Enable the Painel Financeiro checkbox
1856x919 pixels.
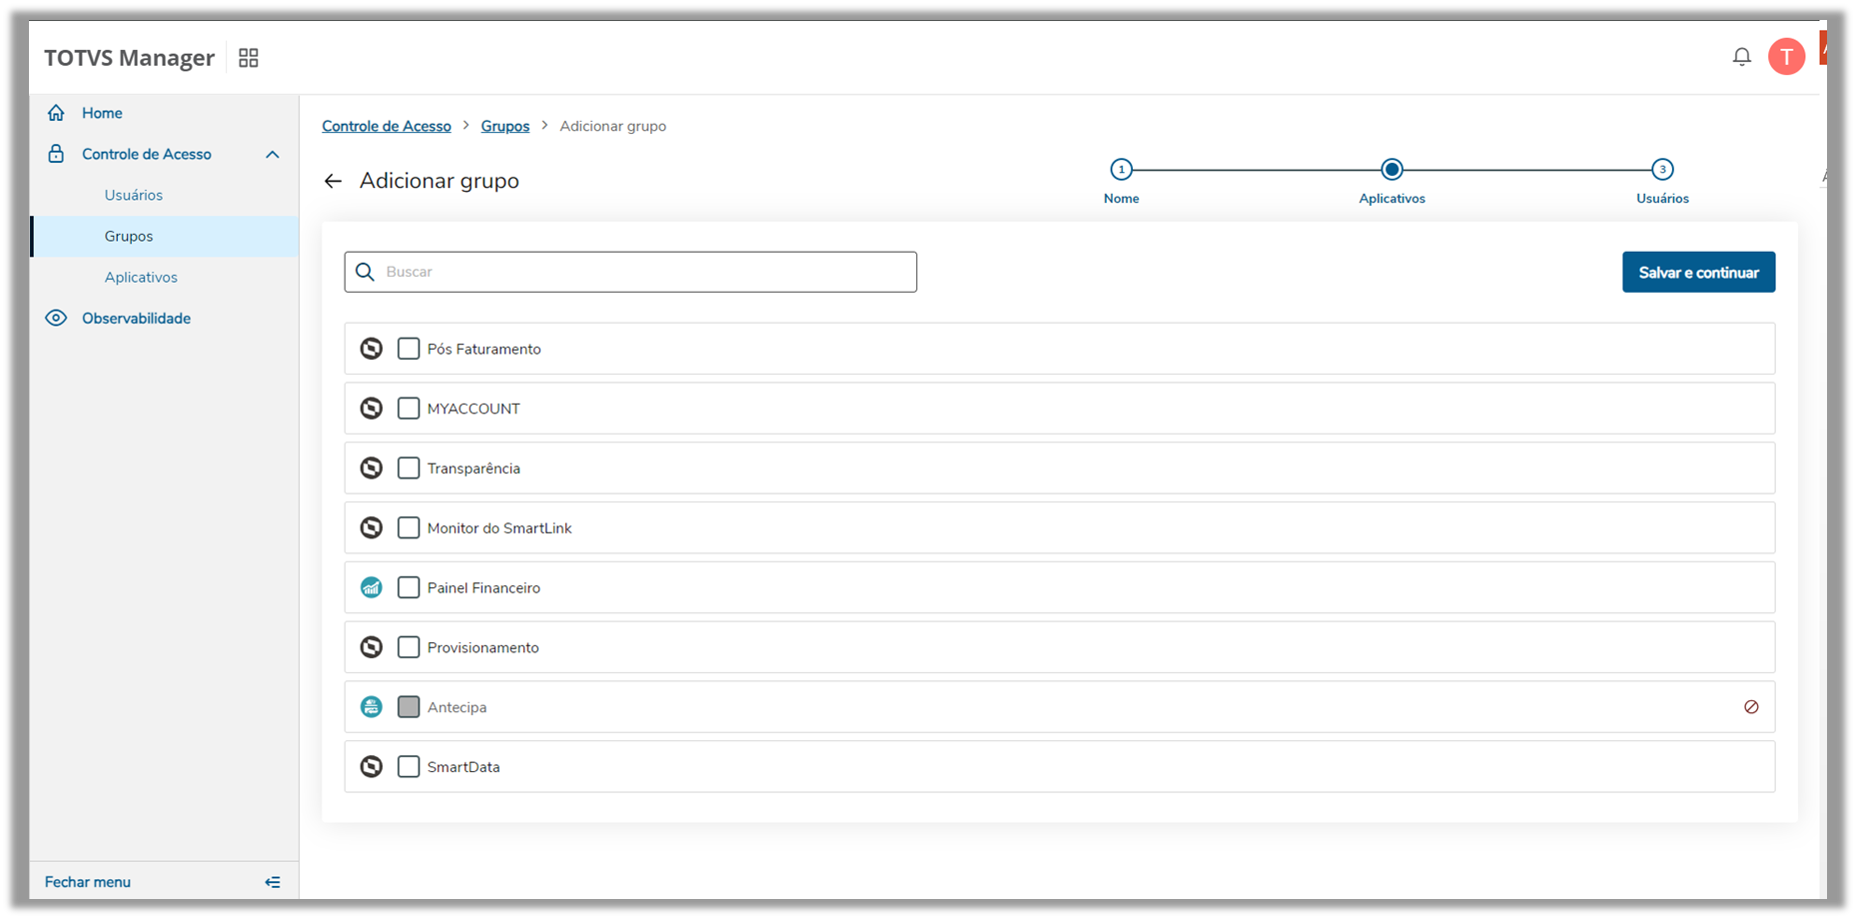coord(409,588)
